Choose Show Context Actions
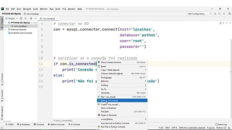Viewport: 232px width, 130px height. 122,62
